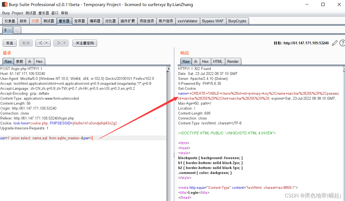Switch to the 定序器 sequencer tab
This screenshot has height=201, width=345.
click(79, 21)
